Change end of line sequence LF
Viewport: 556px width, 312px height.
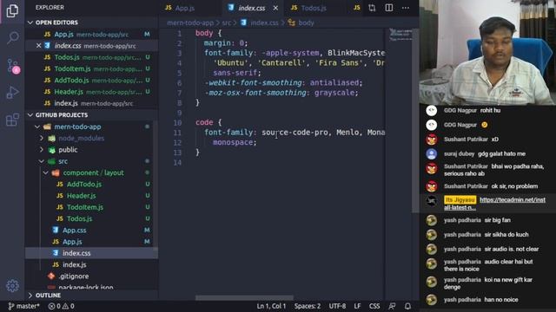point(357,306)
